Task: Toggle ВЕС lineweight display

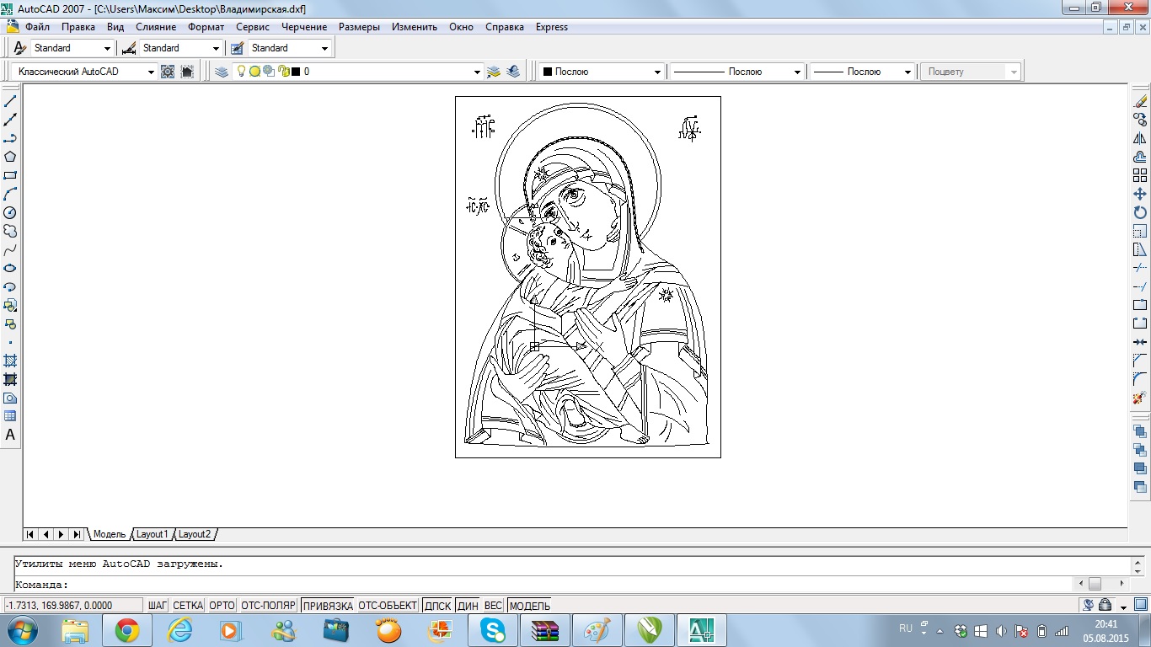Action: tap(493, 605)
